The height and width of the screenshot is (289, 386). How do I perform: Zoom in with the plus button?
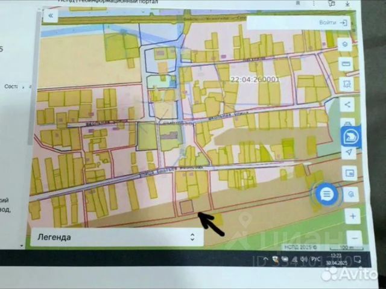(x=353, y=216)
